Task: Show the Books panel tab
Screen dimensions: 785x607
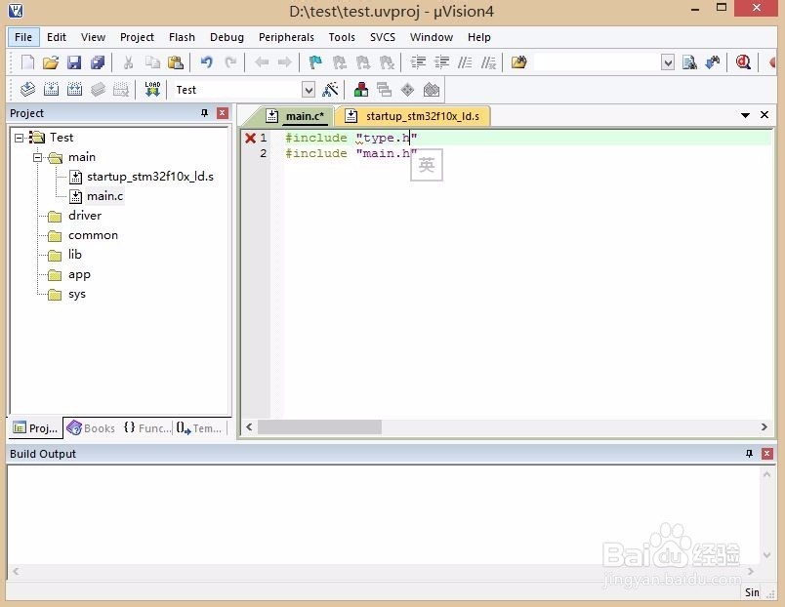Action: point(92,428)
